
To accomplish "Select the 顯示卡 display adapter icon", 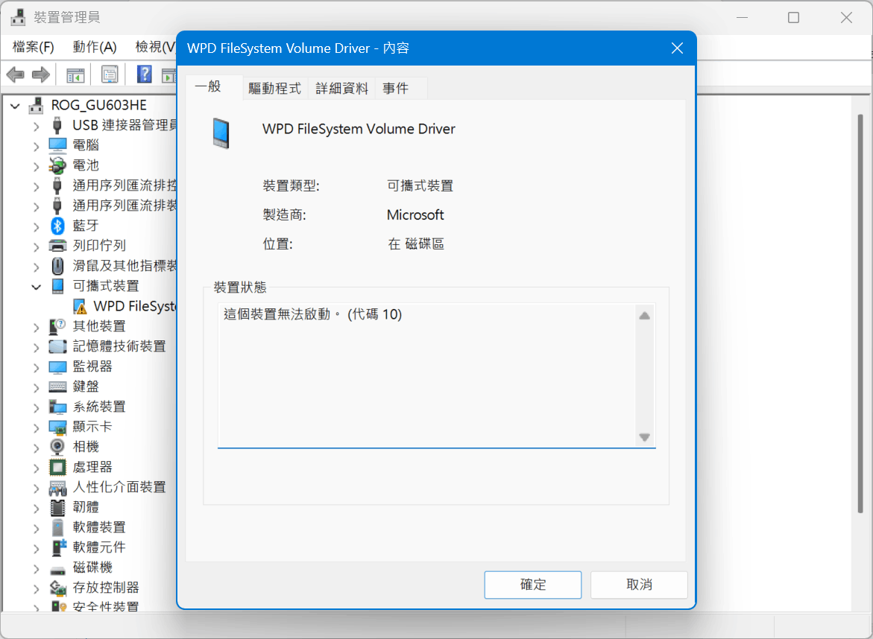I will coord(57,426).
